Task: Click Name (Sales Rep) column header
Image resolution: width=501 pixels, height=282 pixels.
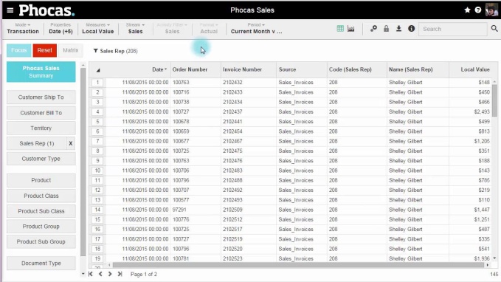Action: 418,69
